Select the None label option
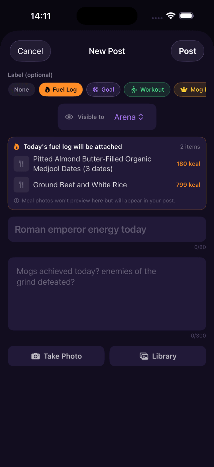Image resolution: width=214 pixels, height=467 pixels. tap(21, 90)
